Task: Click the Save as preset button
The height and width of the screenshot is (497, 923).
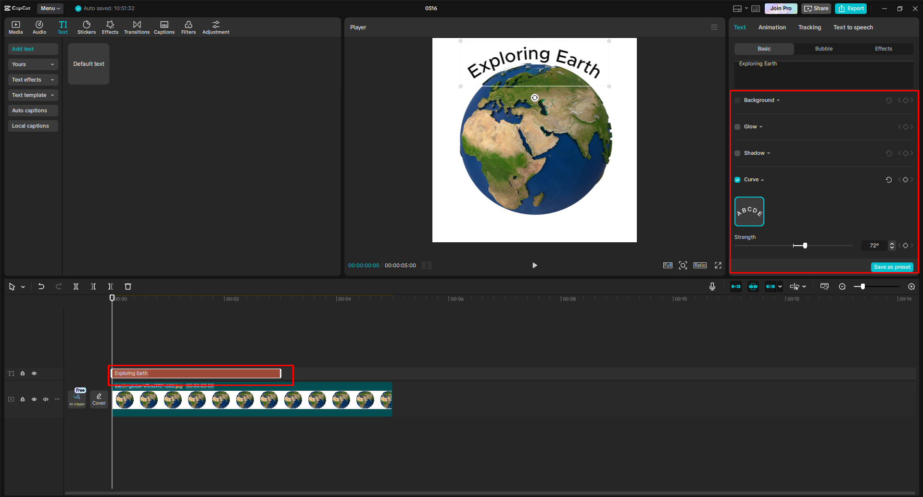Action: tap(892, 267)
